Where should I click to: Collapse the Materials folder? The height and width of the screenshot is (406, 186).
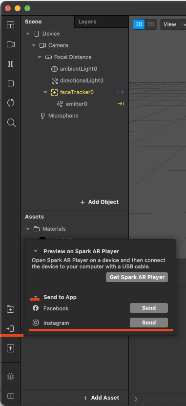[28, 229]
